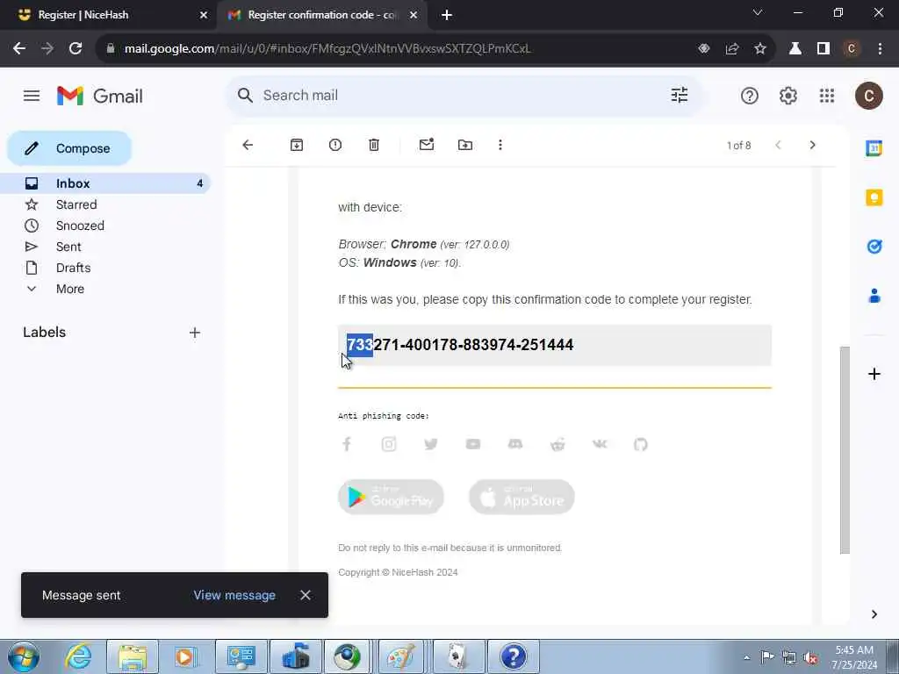Open a new browser tab

pos(447,16)
